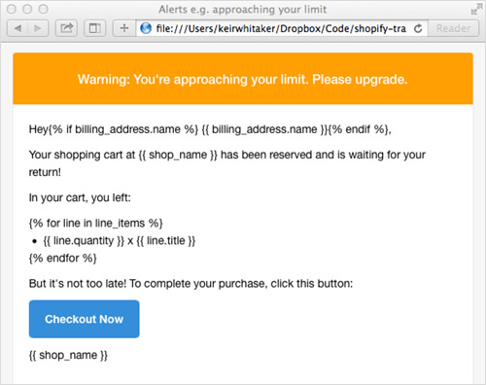Open the Share menu icon
This screenshot has width=486, height=385.
tap(66, 28)
